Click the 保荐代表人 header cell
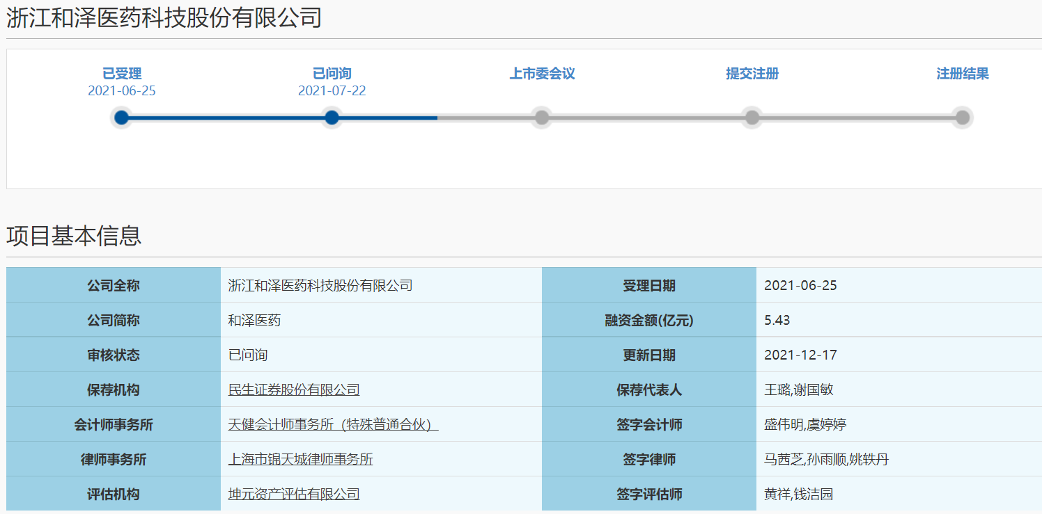This screenshot has height=514, width=1042. coord(649,389)
